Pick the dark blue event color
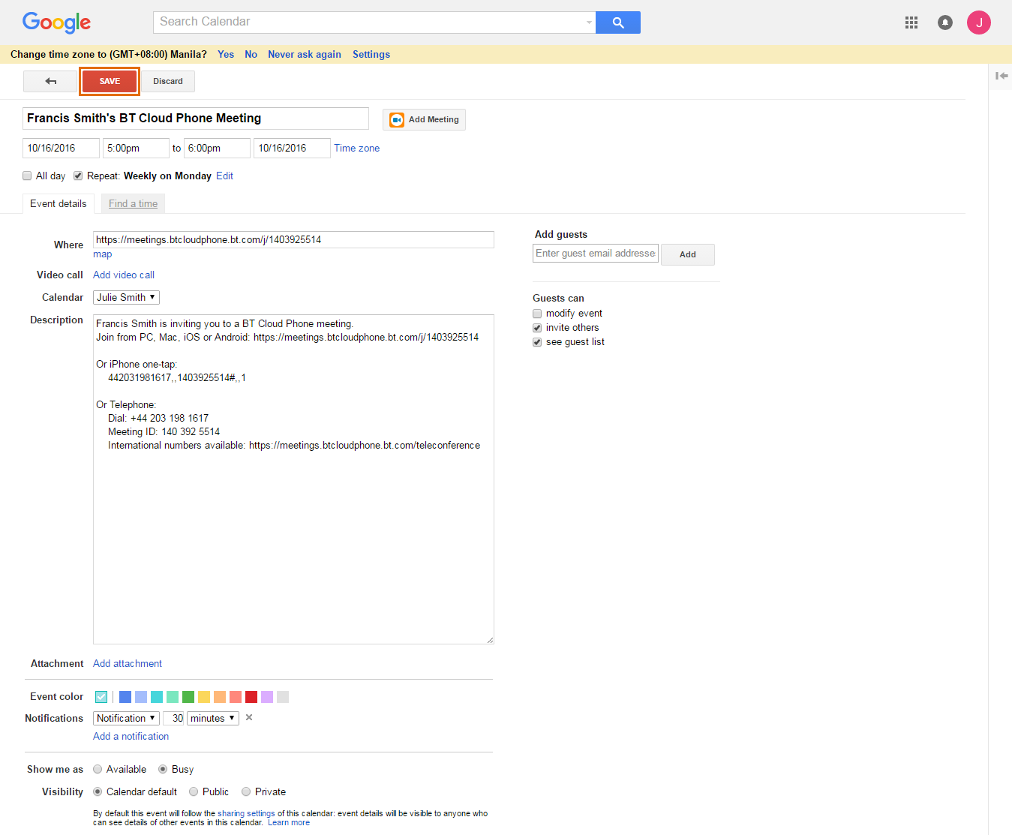Image resolution: width=1012 pixels, height=835 pixels. pos(125,697)
